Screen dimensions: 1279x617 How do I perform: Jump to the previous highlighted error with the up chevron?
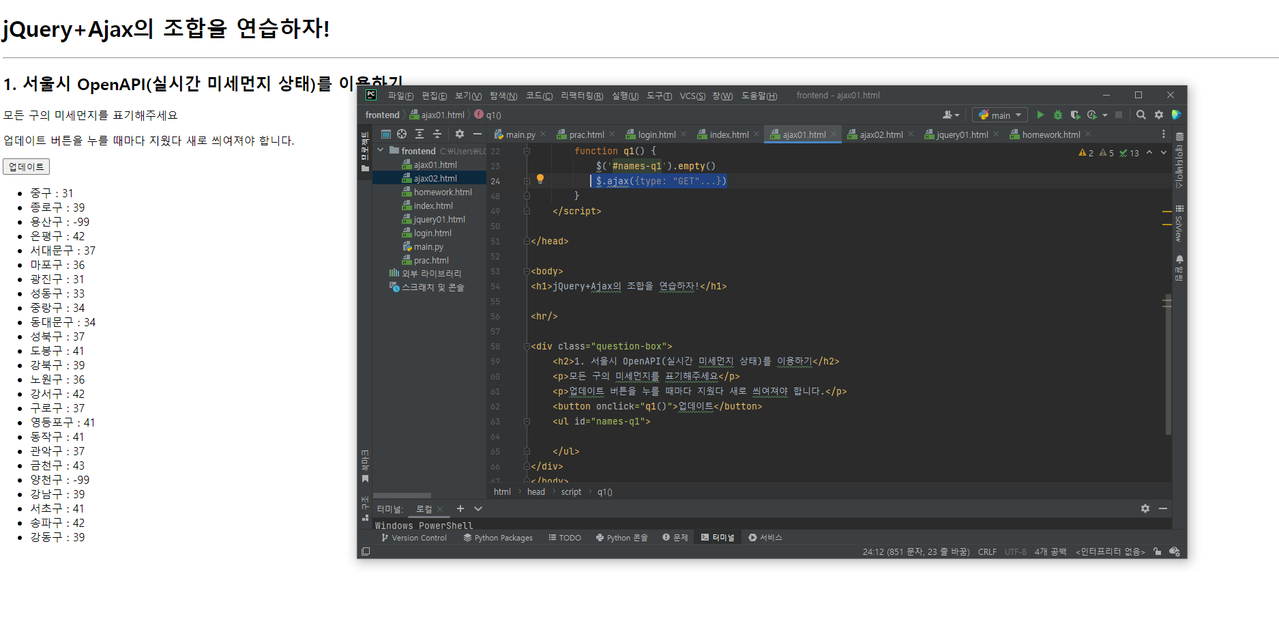(1149, 152)
